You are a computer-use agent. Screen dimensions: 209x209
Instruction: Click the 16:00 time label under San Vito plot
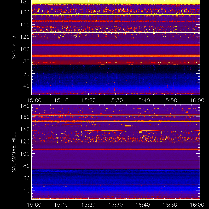[x=197, y=100]
